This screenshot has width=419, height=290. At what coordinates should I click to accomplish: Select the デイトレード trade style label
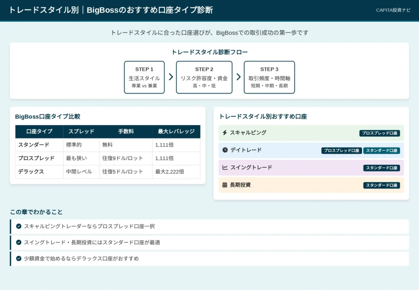246,150
